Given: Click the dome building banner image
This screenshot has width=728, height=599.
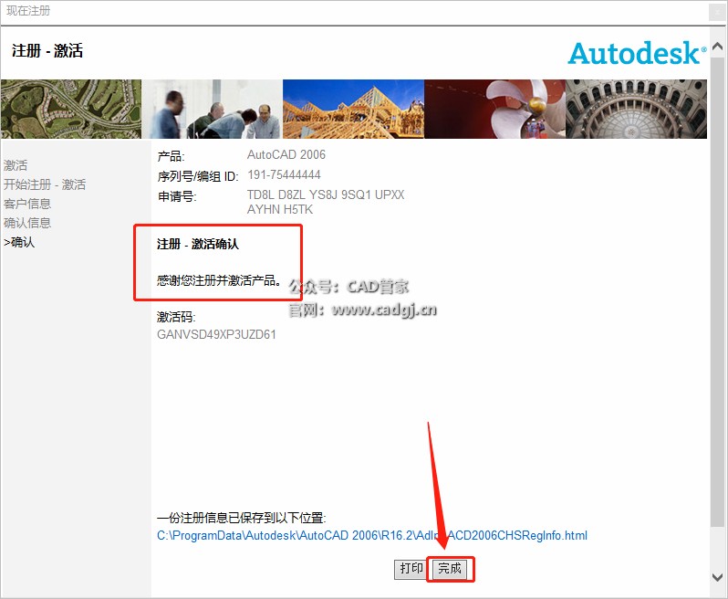Looking at the screenshot, I should 636,110.
